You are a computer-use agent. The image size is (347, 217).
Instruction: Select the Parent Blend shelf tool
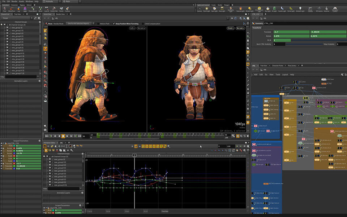pos(33,9)
